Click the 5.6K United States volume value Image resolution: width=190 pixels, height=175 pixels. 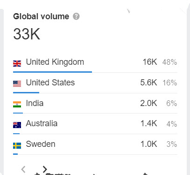pyautogui.click(x=148, y=83)
